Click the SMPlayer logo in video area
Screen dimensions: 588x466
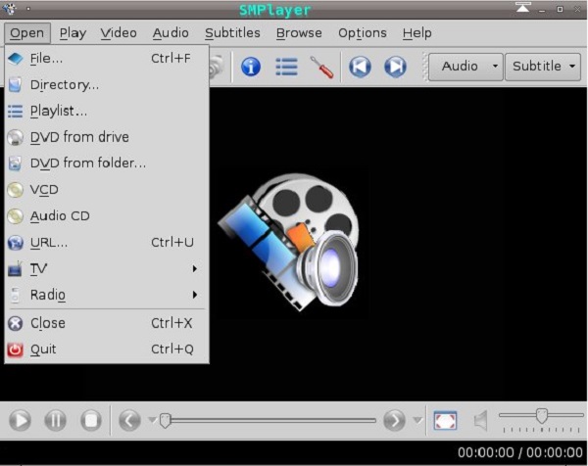click(x=289, y=242)
